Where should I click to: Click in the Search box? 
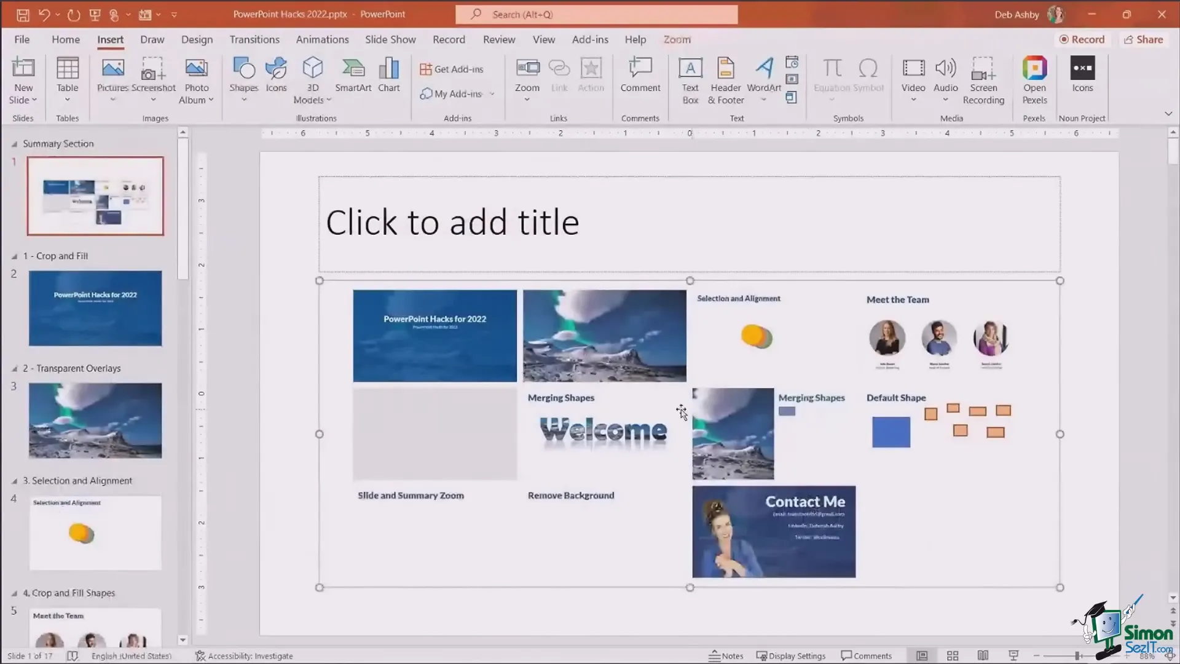(x=596, y=14)
